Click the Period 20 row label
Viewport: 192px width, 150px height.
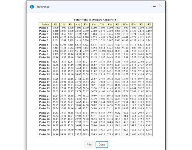coord(44,91)
